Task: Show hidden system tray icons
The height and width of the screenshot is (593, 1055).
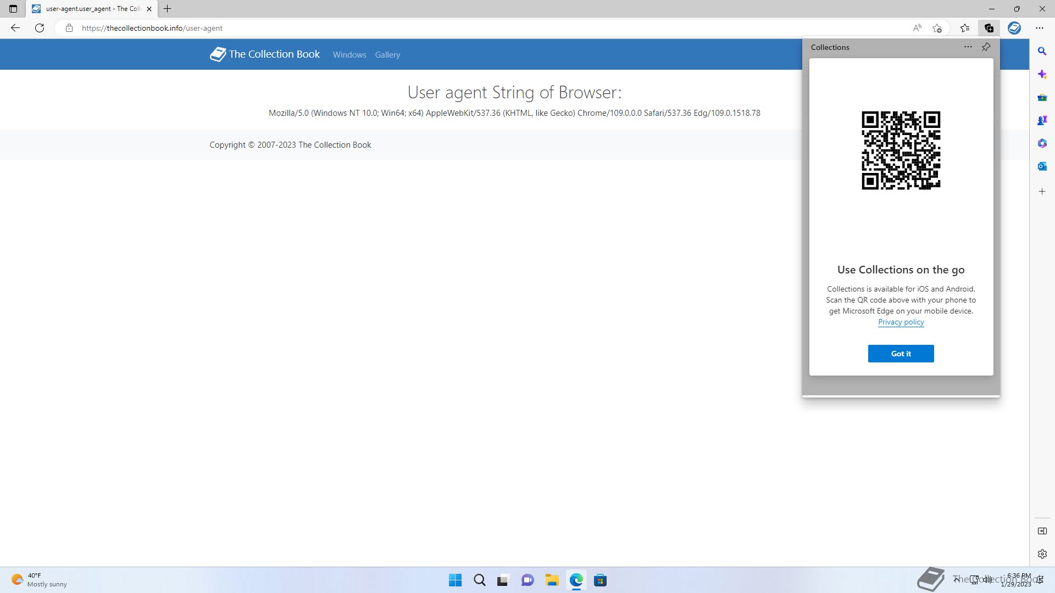Action: (956, 579)
